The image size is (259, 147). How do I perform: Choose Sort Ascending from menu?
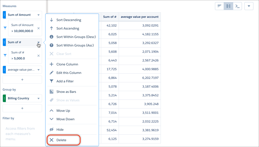(72, 29)
